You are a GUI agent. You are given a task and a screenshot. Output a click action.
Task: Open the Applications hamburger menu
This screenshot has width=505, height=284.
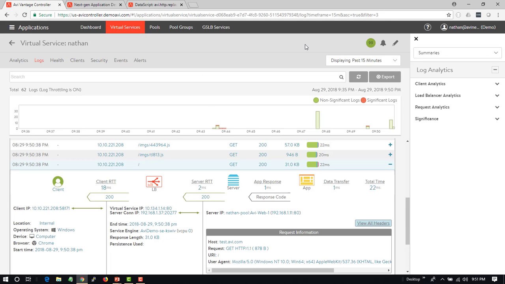click(12, 27)
